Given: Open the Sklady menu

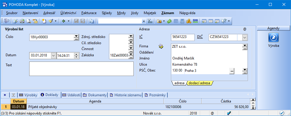Looking at the screenshot, I should (107, 13).
